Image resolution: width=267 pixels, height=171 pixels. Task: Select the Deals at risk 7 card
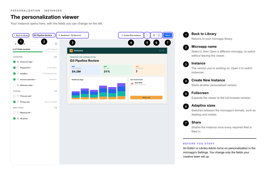(x=149, y=70)
